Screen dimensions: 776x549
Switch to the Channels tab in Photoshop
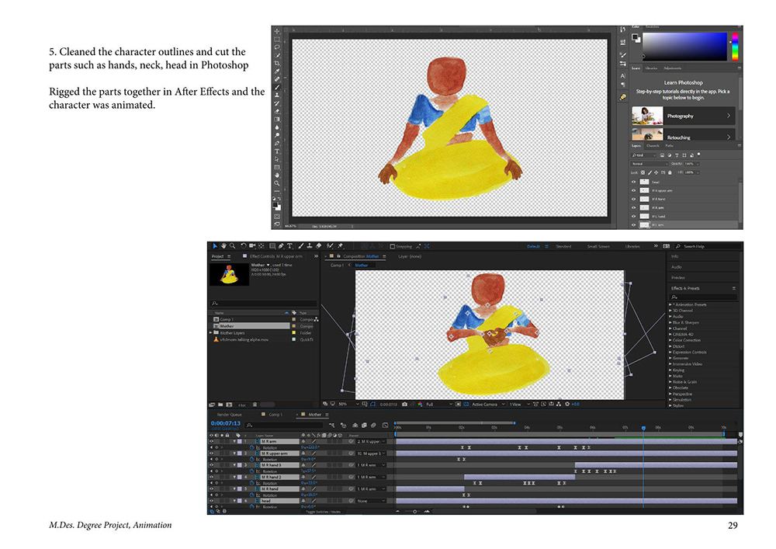click(653, 145)
